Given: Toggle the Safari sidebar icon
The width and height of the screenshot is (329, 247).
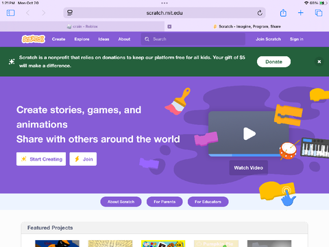Looking at the screenshot, I should click(x=11, y=13).
